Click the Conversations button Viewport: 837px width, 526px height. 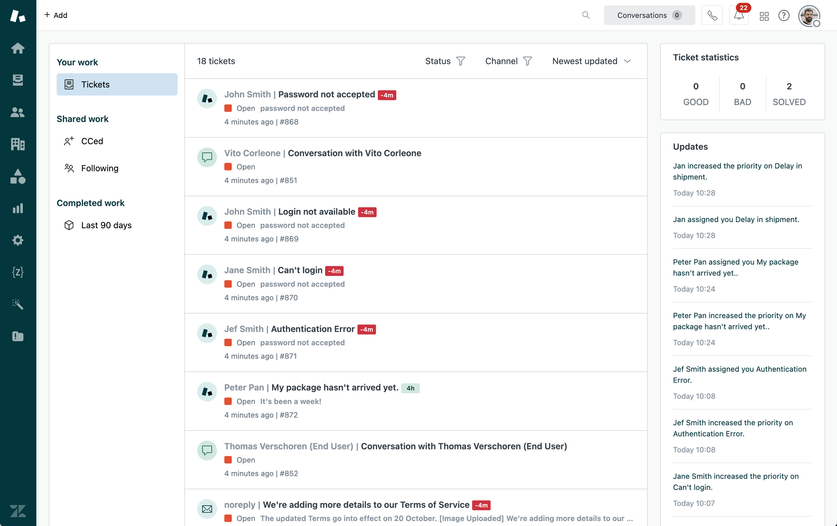(649, 15)
